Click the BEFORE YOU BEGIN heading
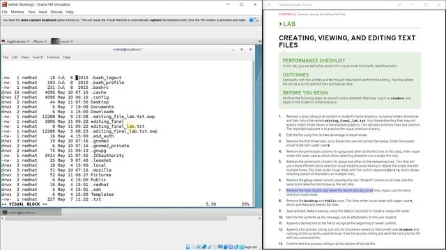The image size is (446, 250). pos(305,93)
